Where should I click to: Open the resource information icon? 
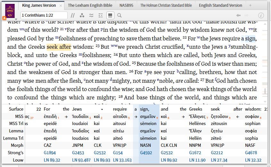[261, 15]
